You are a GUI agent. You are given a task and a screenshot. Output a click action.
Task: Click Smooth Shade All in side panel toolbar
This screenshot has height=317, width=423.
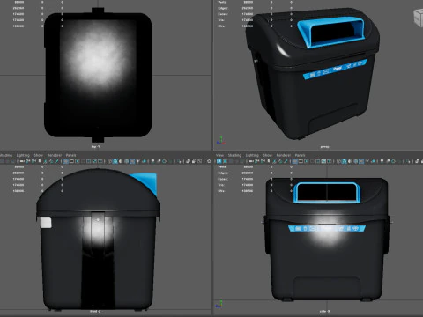[344, 161]
